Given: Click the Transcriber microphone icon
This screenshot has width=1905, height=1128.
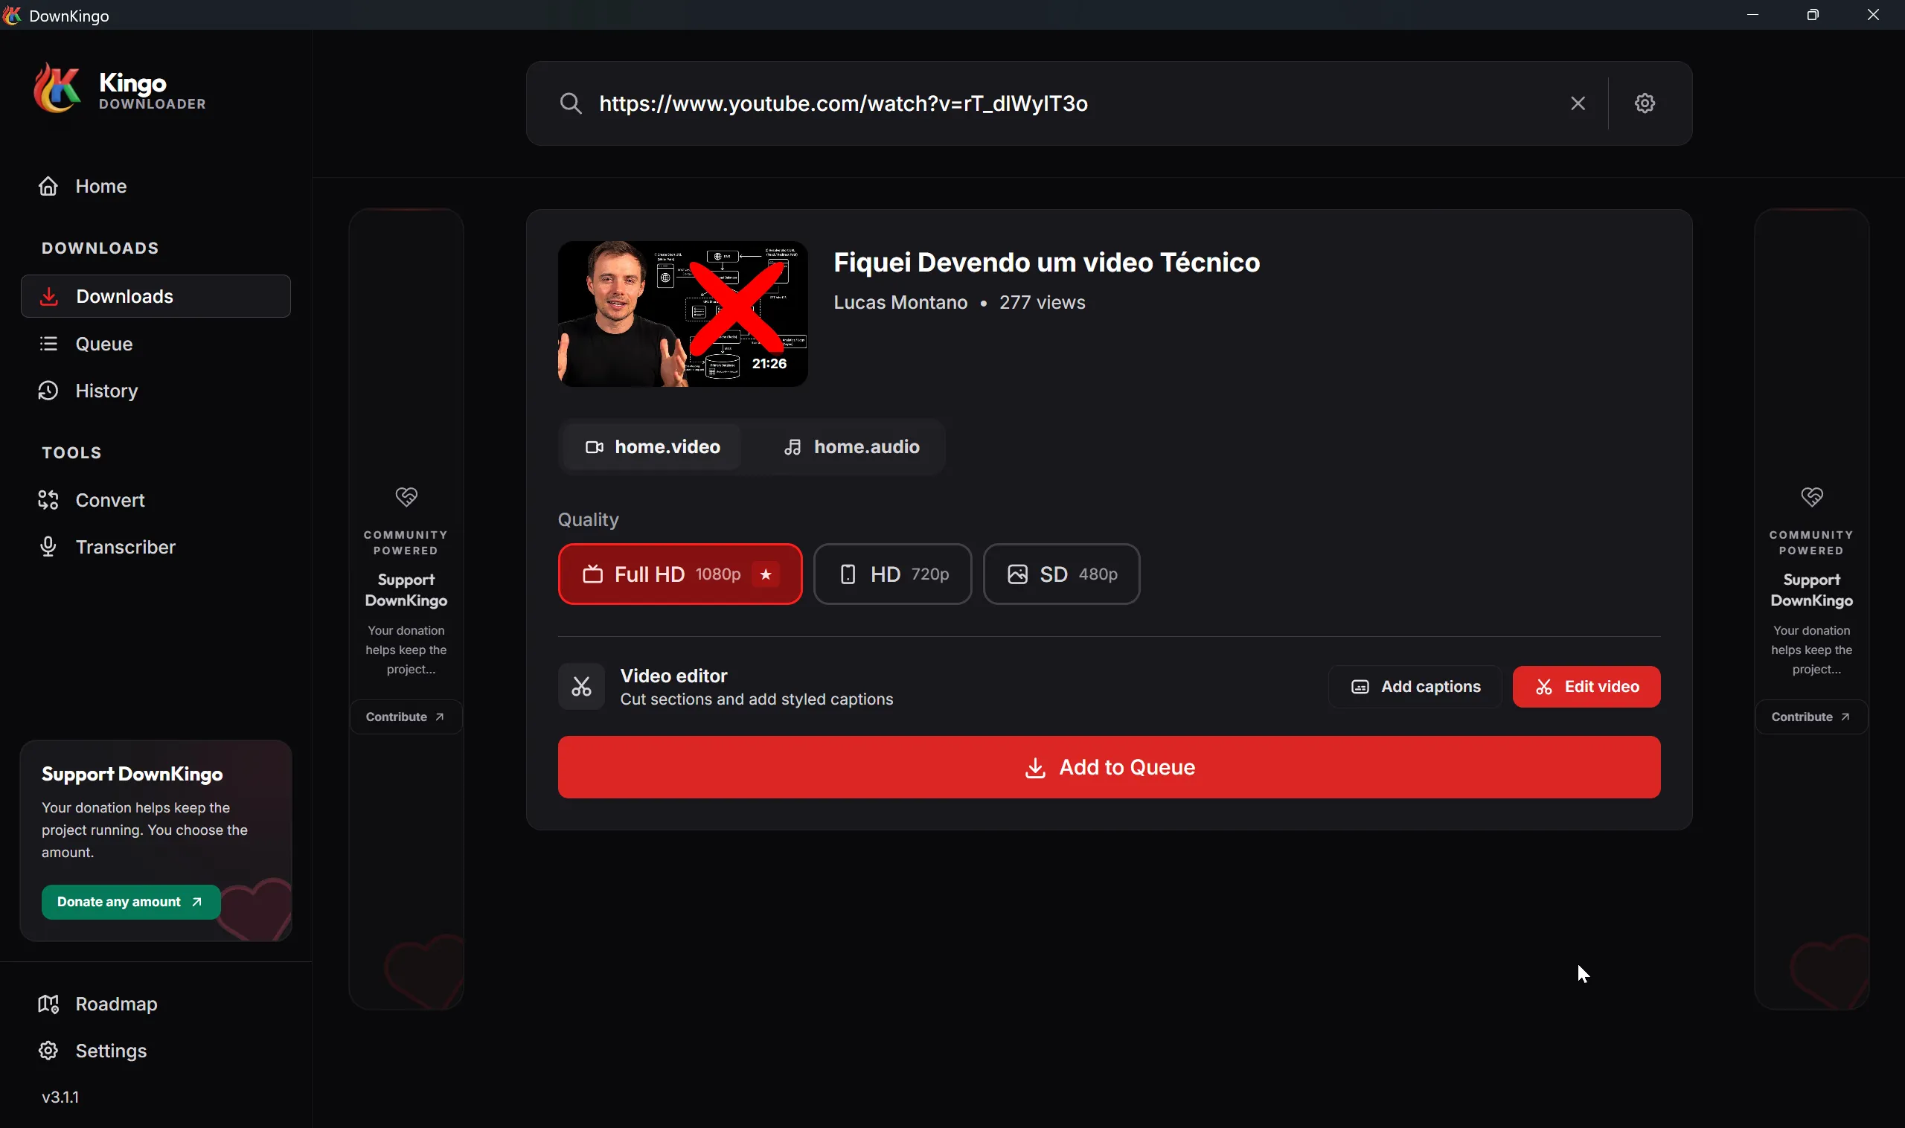Looking at the screenshot, I should pyautogui.click(x=48, y=548).
